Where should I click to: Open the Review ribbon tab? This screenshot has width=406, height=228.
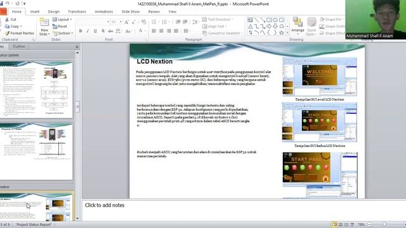click(154, 11)
